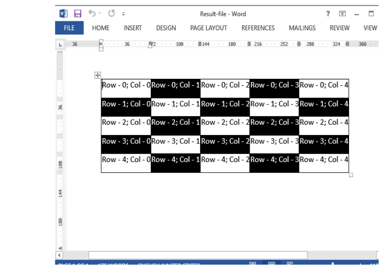Click the Repeat action icon
This screenshot has height=271, width=388.
click(x=111, y=13)
